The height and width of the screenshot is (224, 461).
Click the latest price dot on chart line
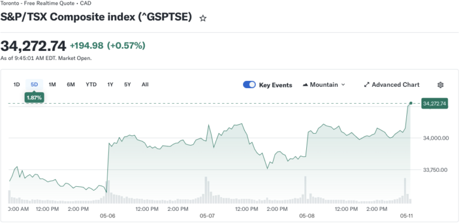411,103
